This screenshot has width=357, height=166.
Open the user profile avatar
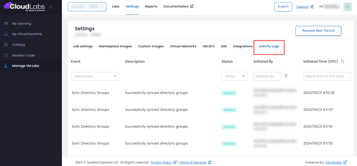347,7
